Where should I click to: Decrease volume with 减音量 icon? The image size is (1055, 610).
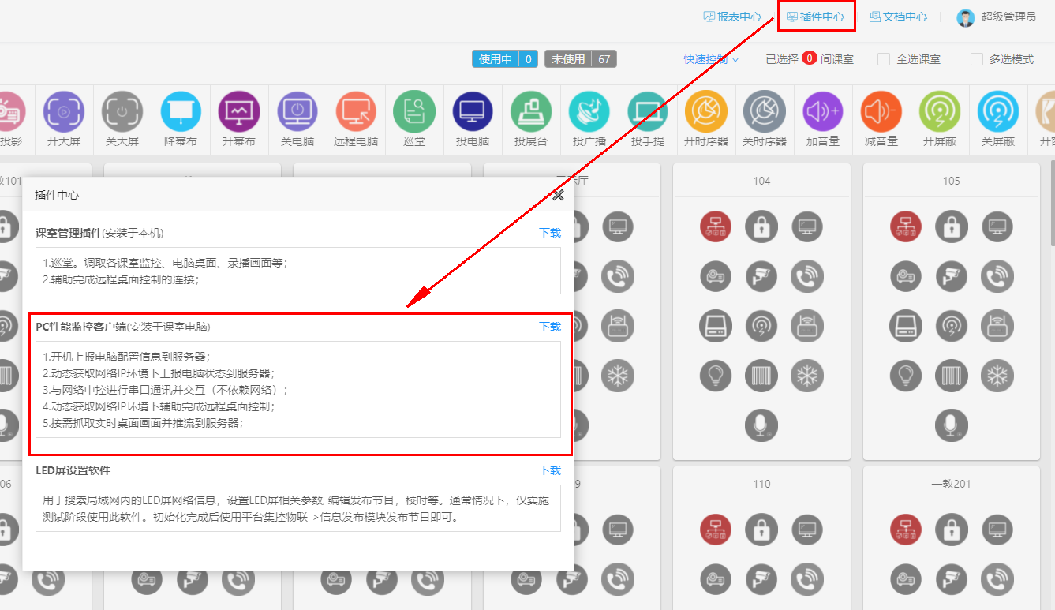pos(881,111)
